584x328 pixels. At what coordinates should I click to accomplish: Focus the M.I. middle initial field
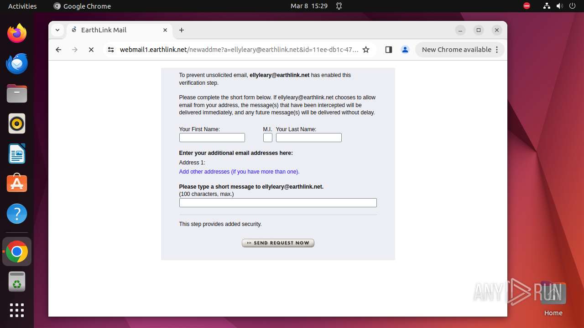coord(268,138)
